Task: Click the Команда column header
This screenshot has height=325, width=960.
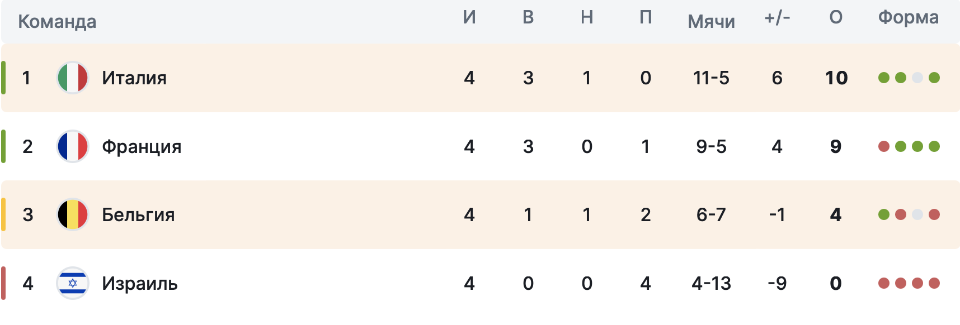Action: coord(57,21)
